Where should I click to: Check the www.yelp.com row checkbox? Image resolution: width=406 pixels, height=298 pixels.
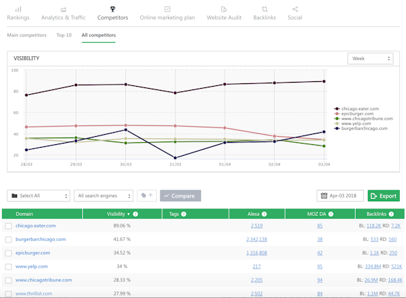click(8, 266)
